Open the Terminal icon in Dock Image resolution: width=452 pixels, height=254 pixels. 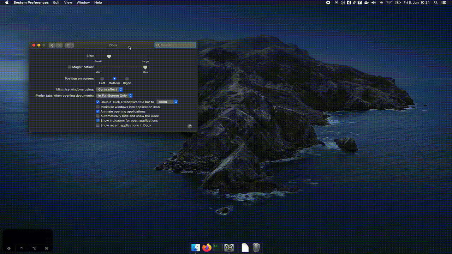(218, 248)
